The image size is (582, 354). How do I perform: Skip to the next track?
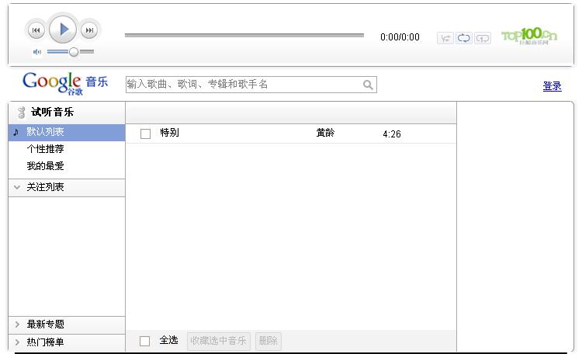89,30
